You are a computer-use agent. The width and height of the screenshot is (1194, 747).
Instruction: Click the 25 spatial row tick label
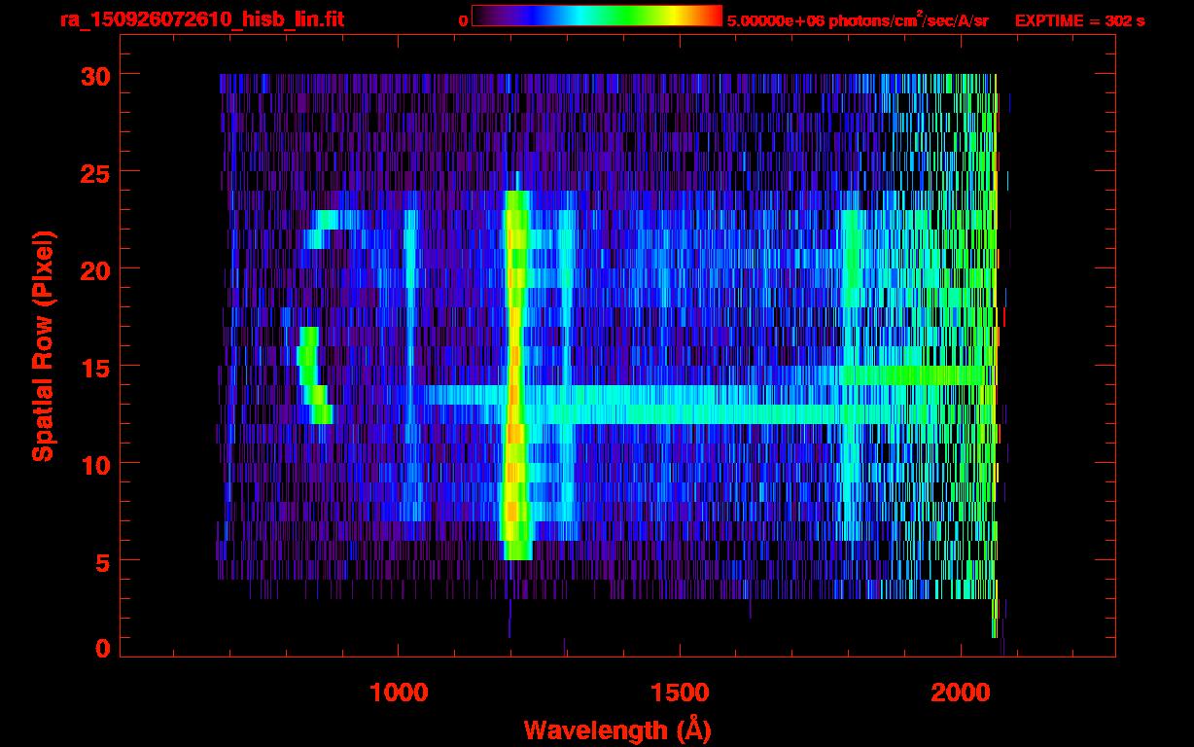[x=95, y=172]
